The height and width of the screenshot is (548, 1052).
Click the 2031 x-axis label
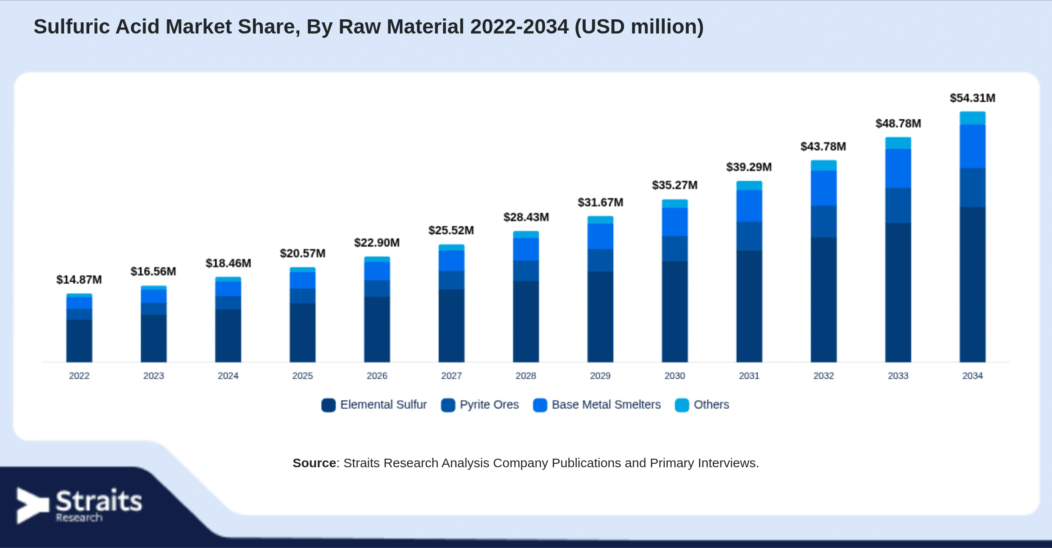pos(749,376)
